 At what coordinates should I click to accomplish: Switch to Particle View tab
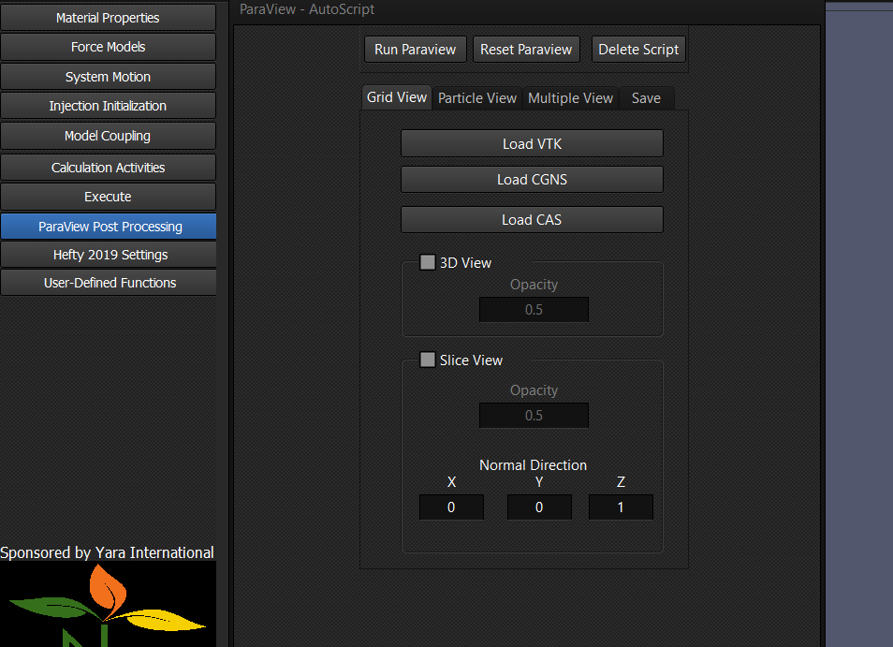tap(477, 98)
